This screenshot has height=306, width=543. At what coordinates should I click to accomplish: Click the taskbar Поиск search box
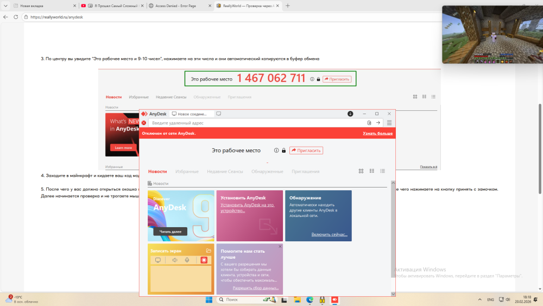247,300
